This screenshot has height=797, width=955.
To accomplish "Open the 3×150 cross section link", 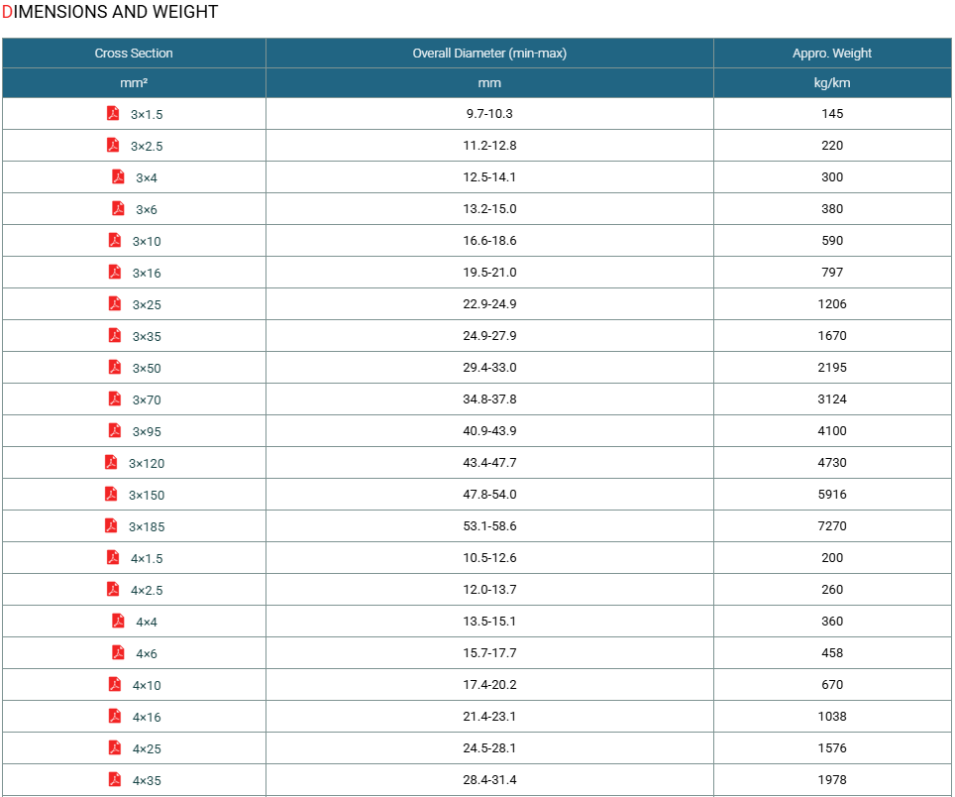I will coord(147,495).
